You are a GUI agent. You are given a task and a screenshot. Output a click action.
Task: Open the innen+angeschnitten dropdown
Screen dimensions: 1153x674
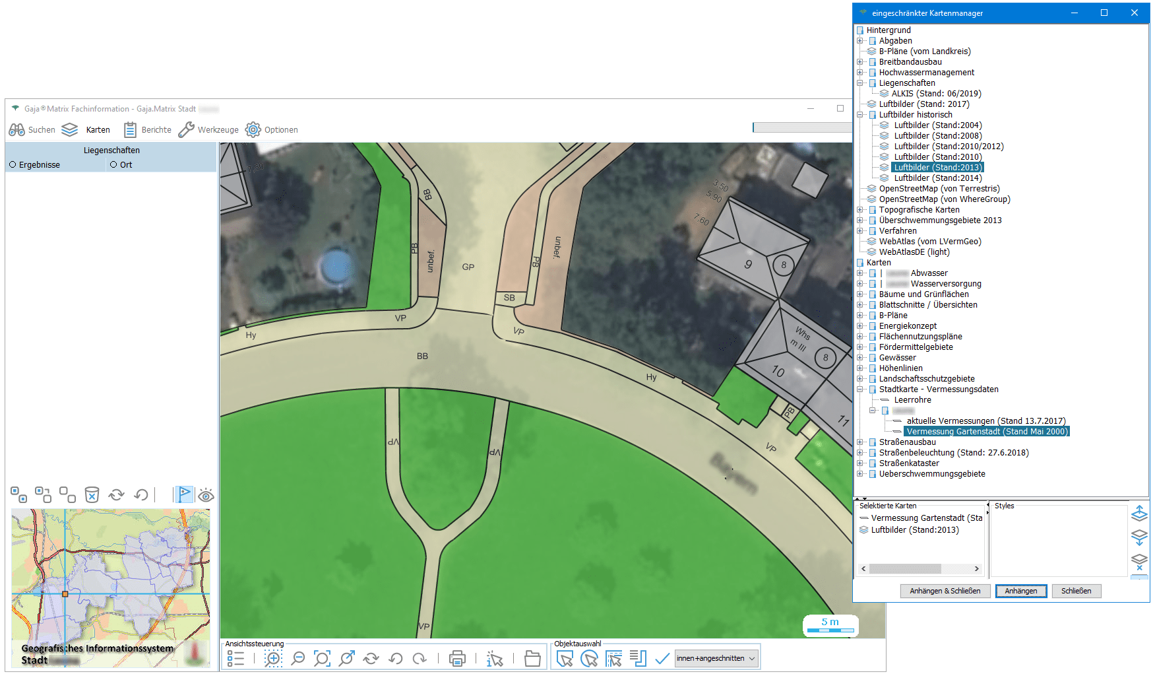coord(716,658)
